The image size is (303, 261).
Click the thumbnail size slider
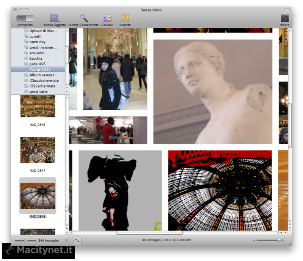click(25, 240)
